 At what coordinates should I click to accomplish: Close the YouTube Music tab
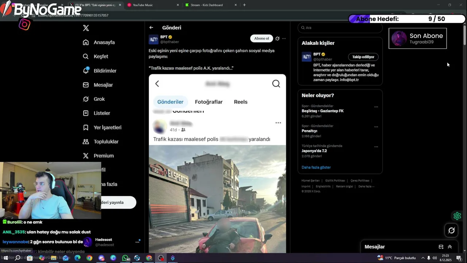178,5
